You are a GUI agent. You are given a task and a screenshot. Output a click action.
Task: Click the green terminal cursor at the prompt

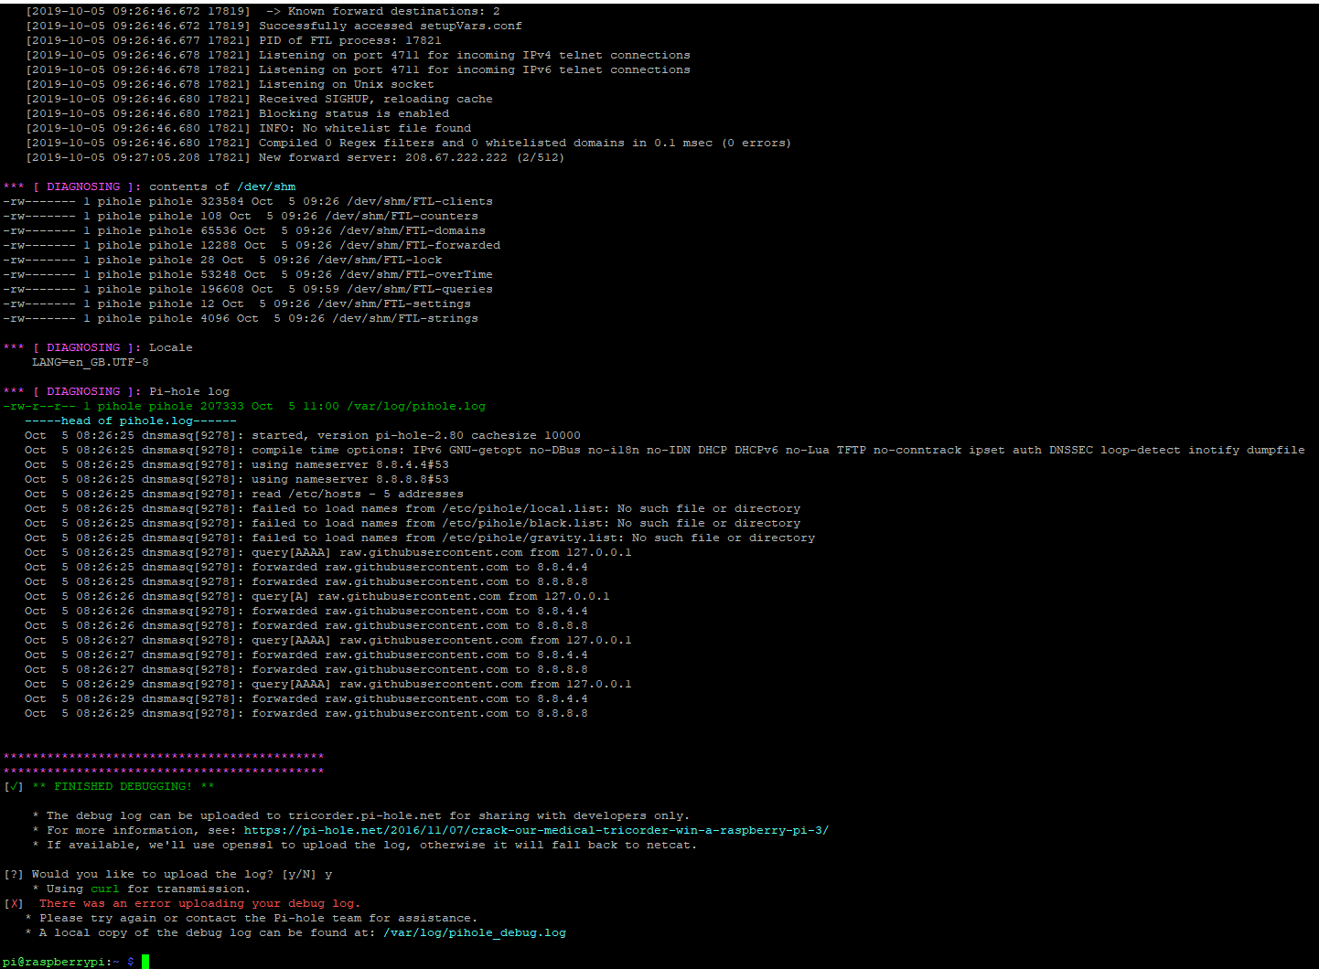pos(145,962)
